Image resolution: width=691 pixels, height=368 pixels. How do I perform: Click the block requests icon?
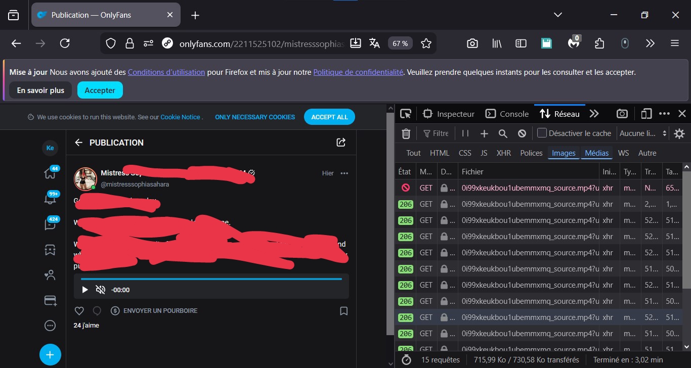[x=522, y=133]
